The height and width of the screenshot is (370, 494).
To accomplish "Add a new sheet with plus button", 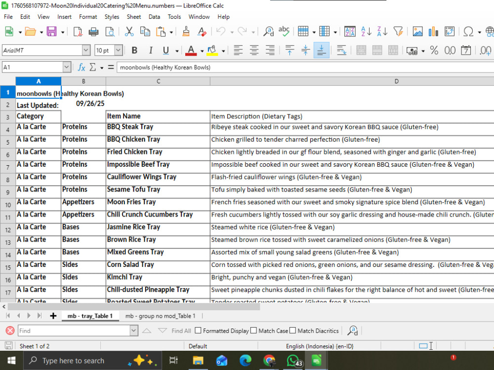I will coord(53,316).
